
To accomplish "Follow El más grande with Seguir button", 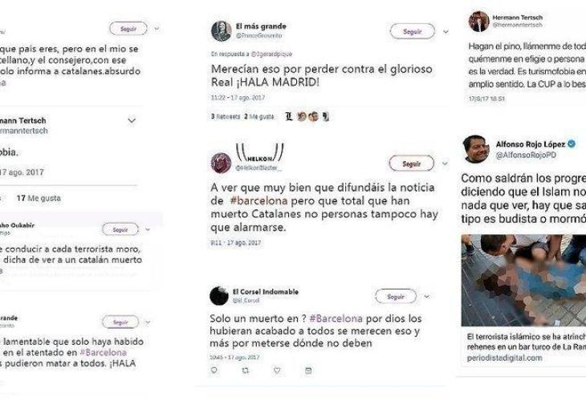I will [x=413, y=31].
